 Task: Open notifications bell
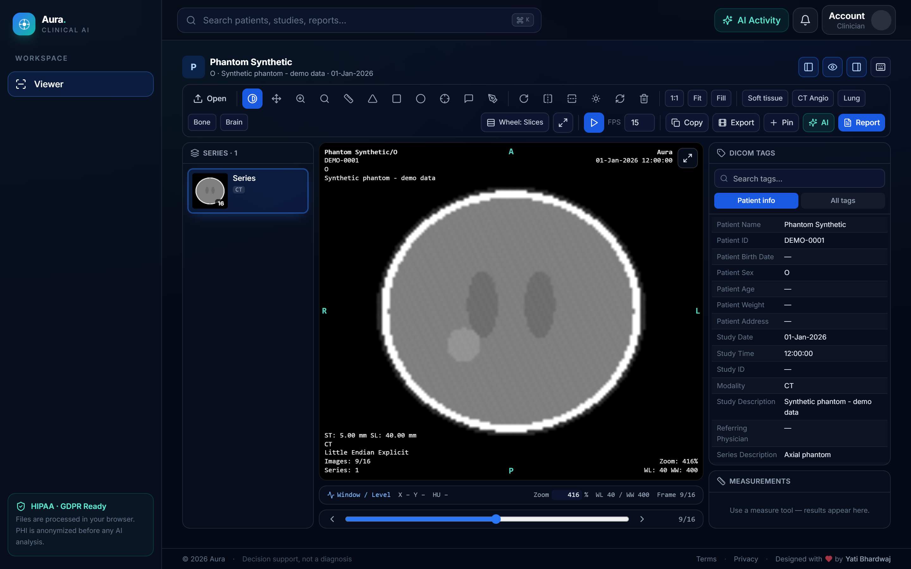click(805, 20)
